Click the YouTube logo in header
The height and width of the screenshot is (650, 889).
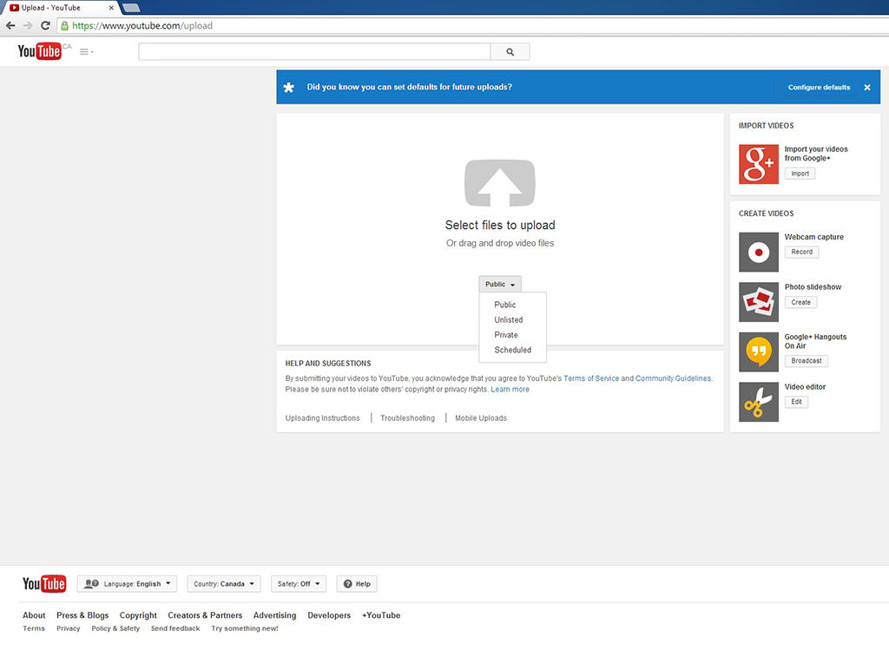[40, 52]
